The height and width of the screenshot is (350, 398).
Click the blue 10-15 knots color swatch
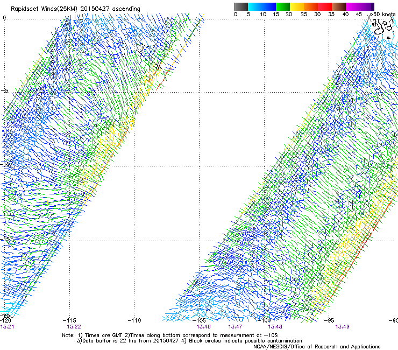pyautogui.click(x=268, y=6)
